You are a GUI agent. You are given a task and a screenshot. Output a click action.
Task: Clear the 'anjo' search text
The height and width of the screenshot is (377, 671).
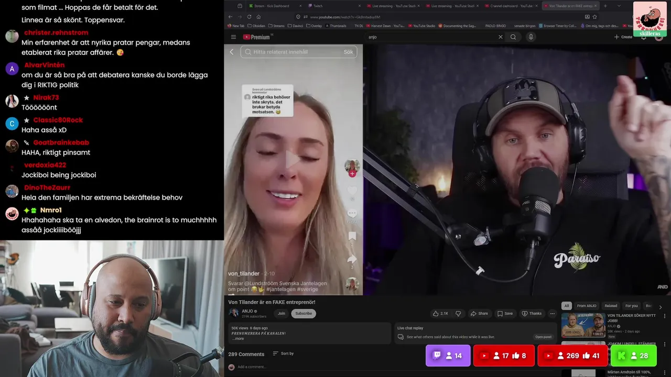[x=500, y=37]
